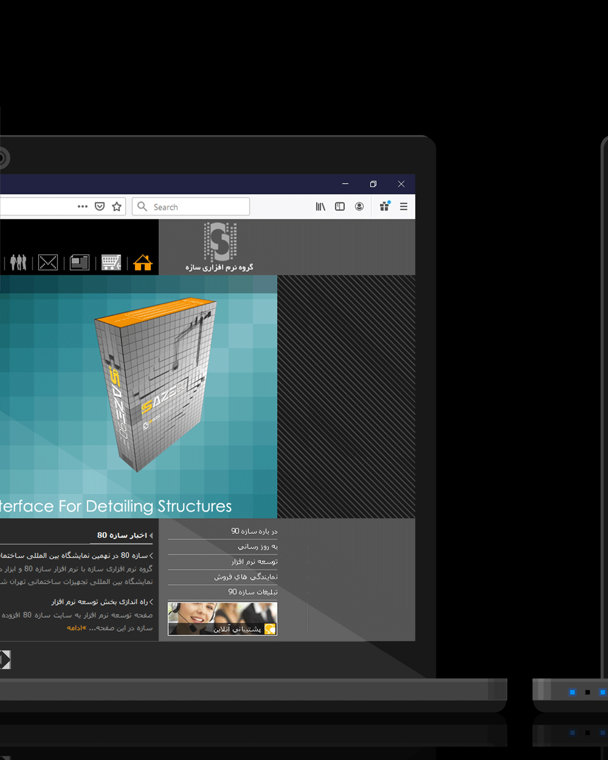Click the orange 'ادامه' read-more link
The height and width of the screenshot is (760, 608).
(76, 628)
